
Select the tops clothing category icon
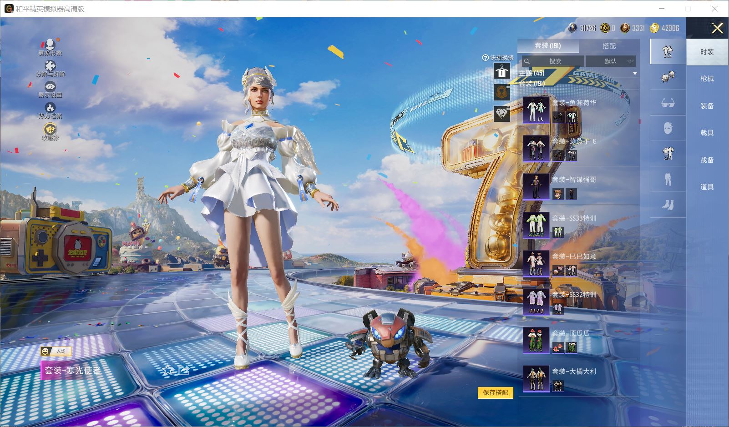668,154
